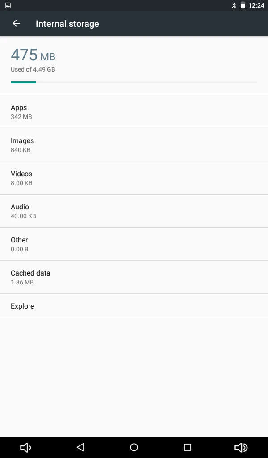Go back using the header arrow
Image resolution: width=268 pixels, height=458 pixels.
(x=16, y=23)
